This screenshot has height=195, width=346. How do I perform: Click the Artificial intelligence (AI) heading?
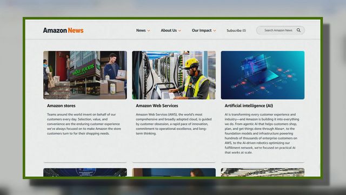click(249, 106)
